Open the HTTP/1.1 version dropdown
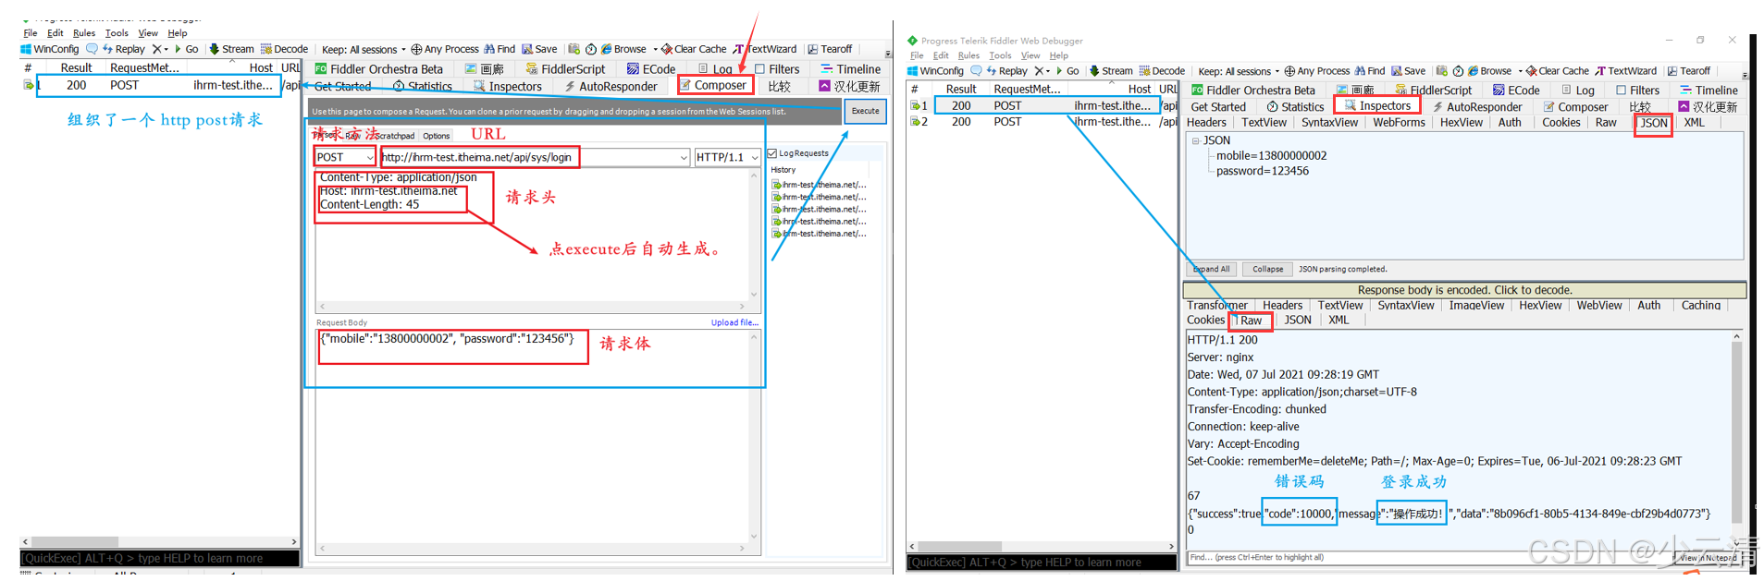The width and height of the screenshot is (1764, 581). tap(755, 157)
